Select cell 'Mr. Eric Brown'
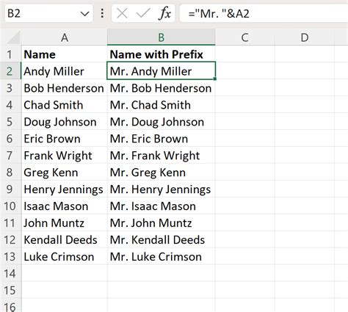The height and width of the screenshot is (312, 348). click(x=162, y=139)
